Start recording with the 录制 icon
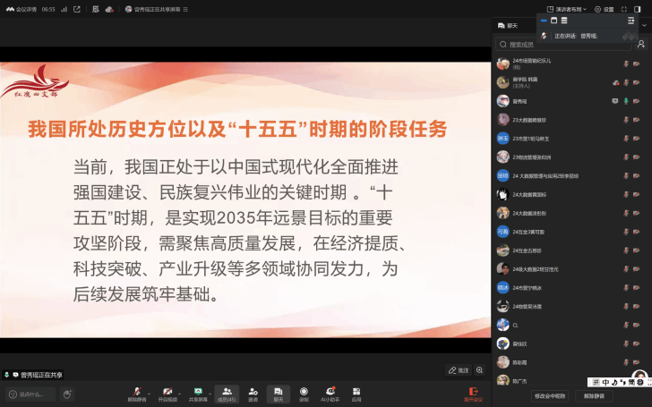Viewport: 652px width, 407px height. (304, 391)
